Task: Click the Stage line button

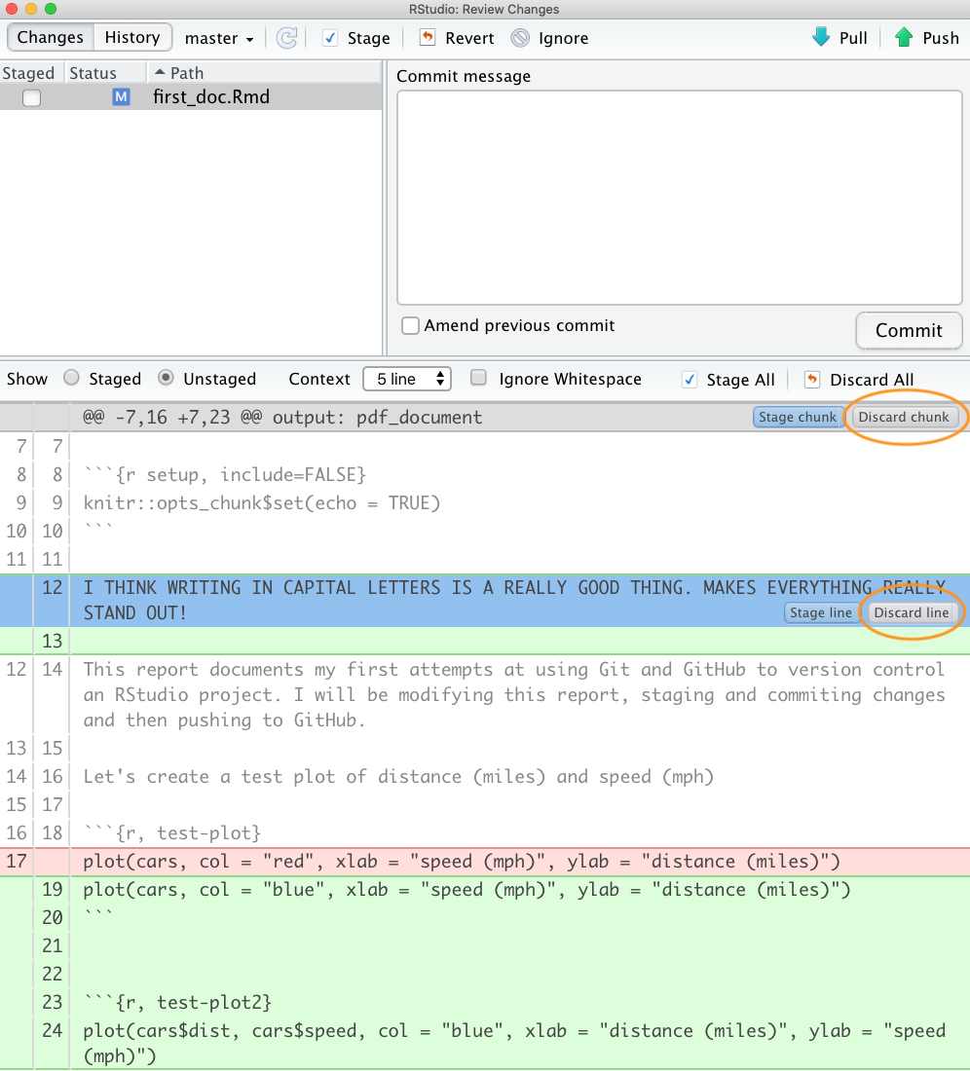Action: 820,612
